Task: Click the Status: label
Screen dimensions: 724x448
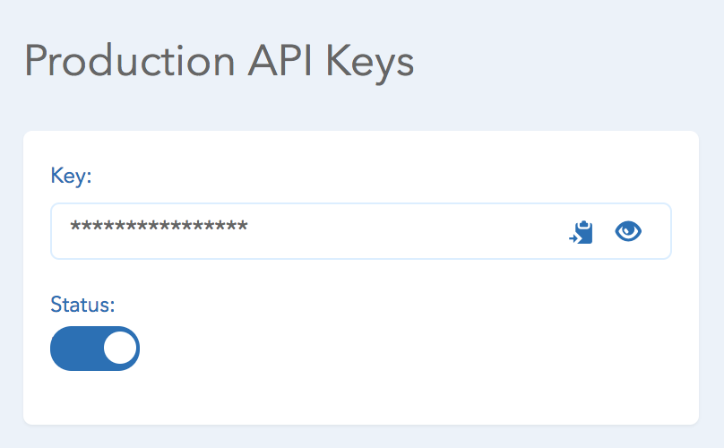Action: coord(82,305)
